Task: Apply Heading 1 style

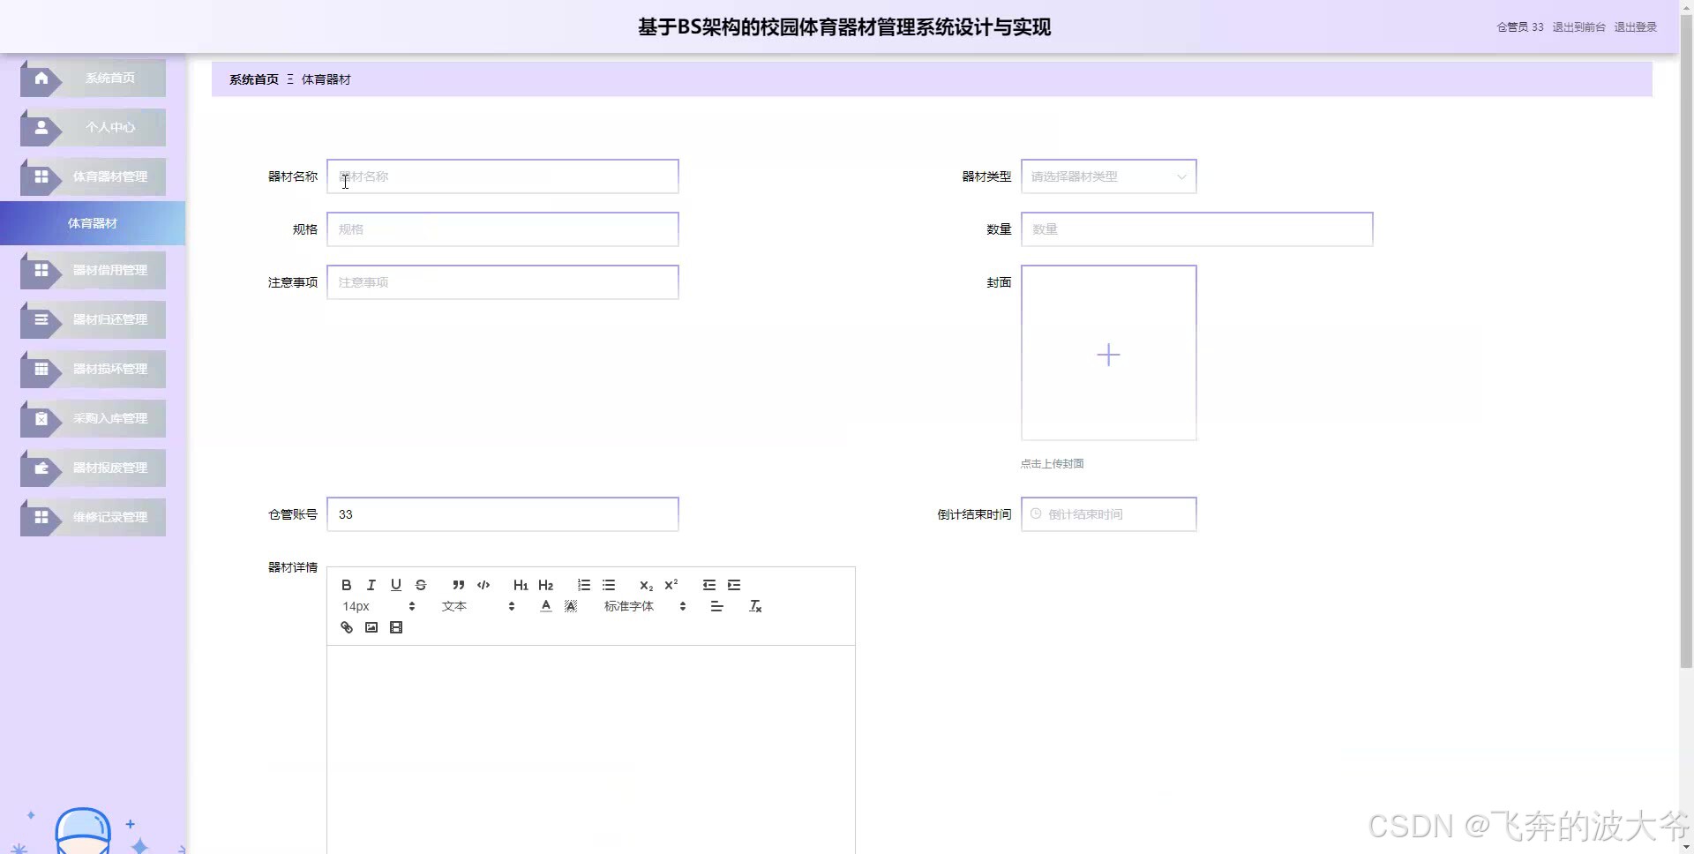Action: click(521, 585)
